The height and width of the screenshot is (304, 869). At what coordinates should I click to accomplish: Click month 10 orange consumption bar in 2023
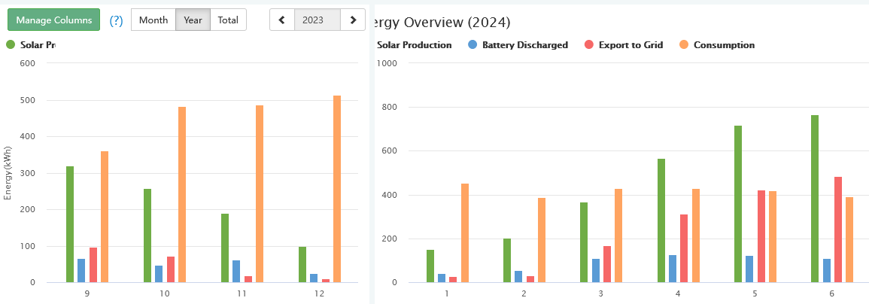[182, 194]
